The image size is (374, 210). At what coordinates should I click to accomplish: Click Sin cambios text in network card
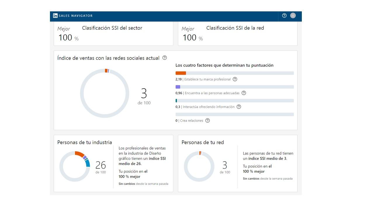[x=251, y=178]
